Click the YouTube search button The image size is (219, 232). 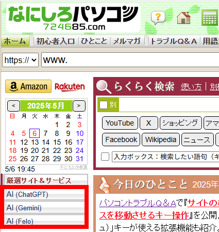(120, 123)
